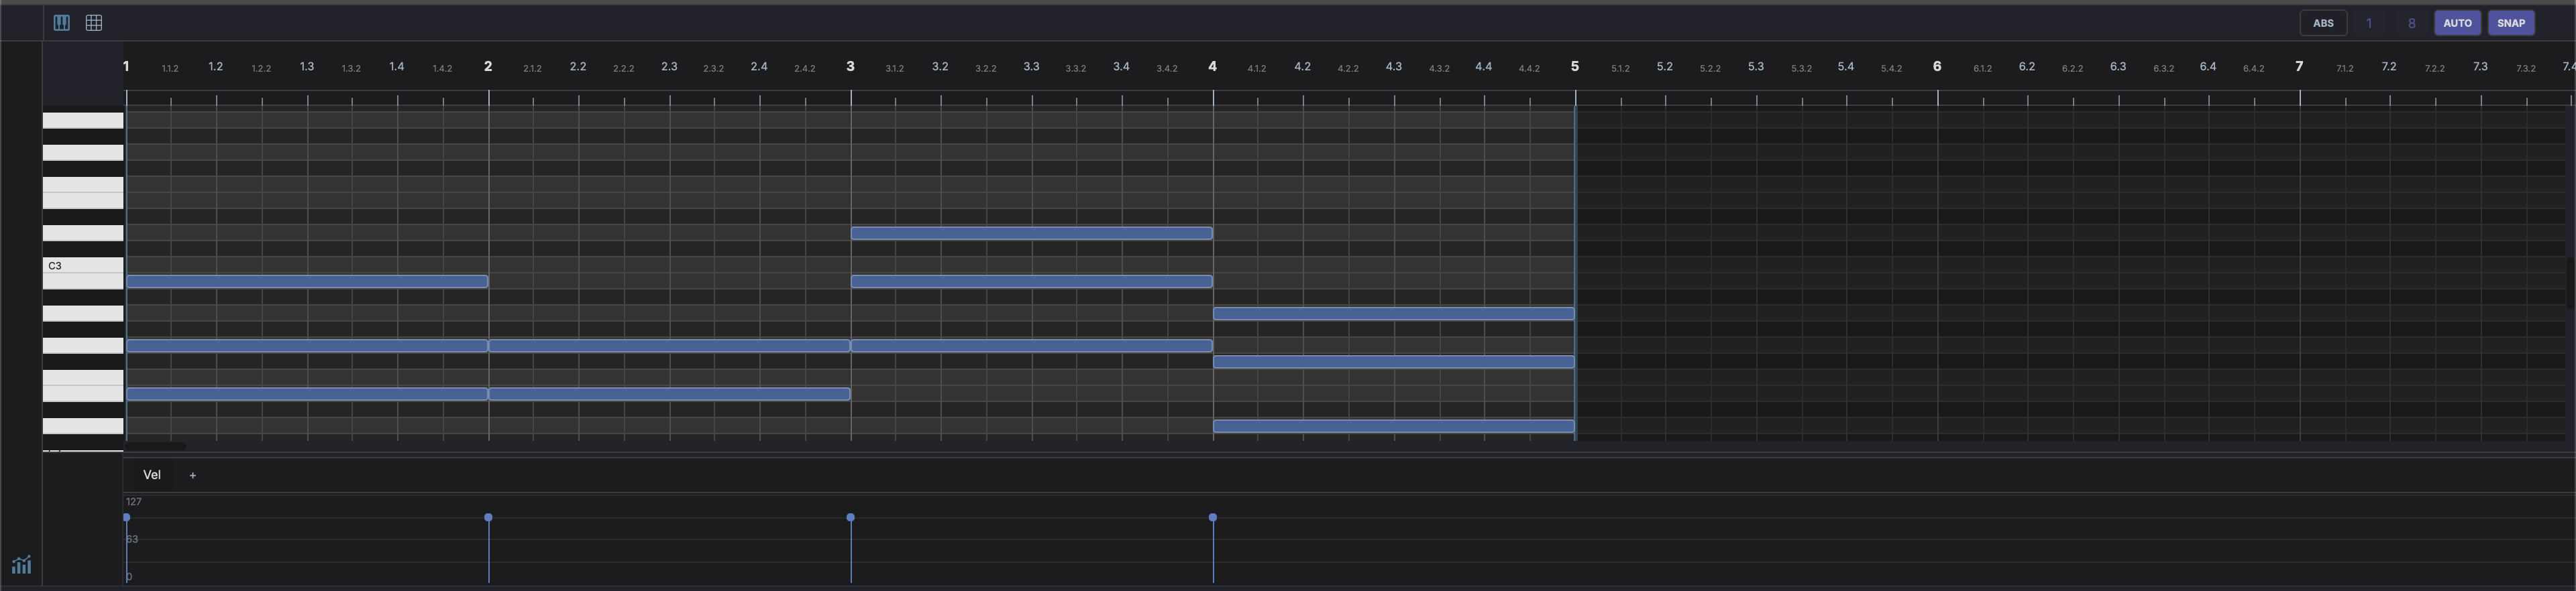Open the bar-chart lanes icon
The image size is (2576, 591).
21,565
